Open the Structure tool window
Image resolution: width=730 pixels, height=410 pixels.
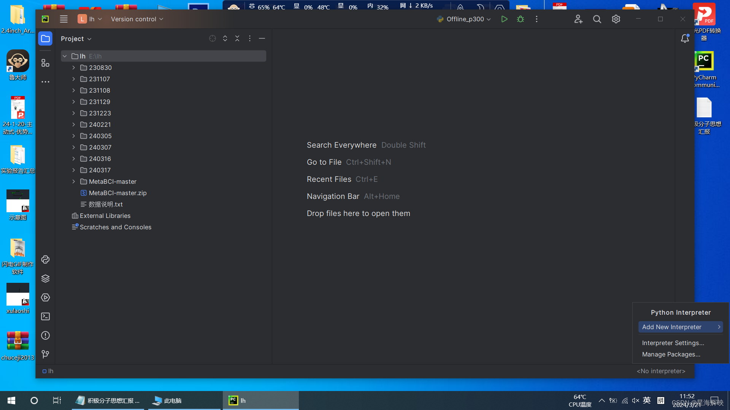point(45,63)
